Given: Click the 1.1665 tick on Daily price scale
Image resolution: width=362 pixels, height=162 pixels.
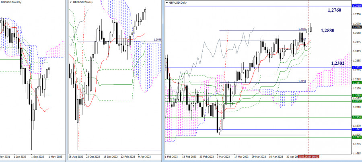Looking at the screenshot, I should click(x=356, y=153).
